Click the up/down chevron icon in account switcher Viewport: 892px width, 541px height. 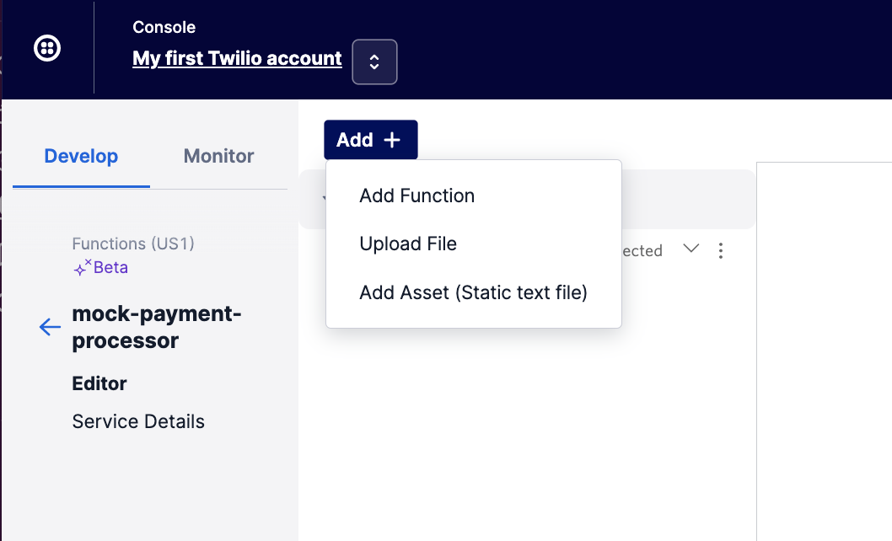click(x=374, y=62)
